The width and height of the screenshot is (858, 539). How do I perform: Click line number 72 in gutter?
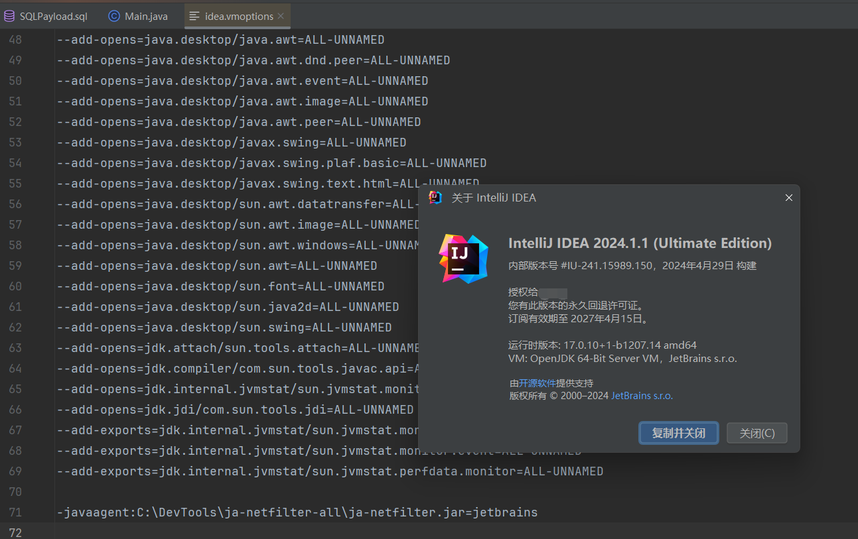[x=15, y=532]
